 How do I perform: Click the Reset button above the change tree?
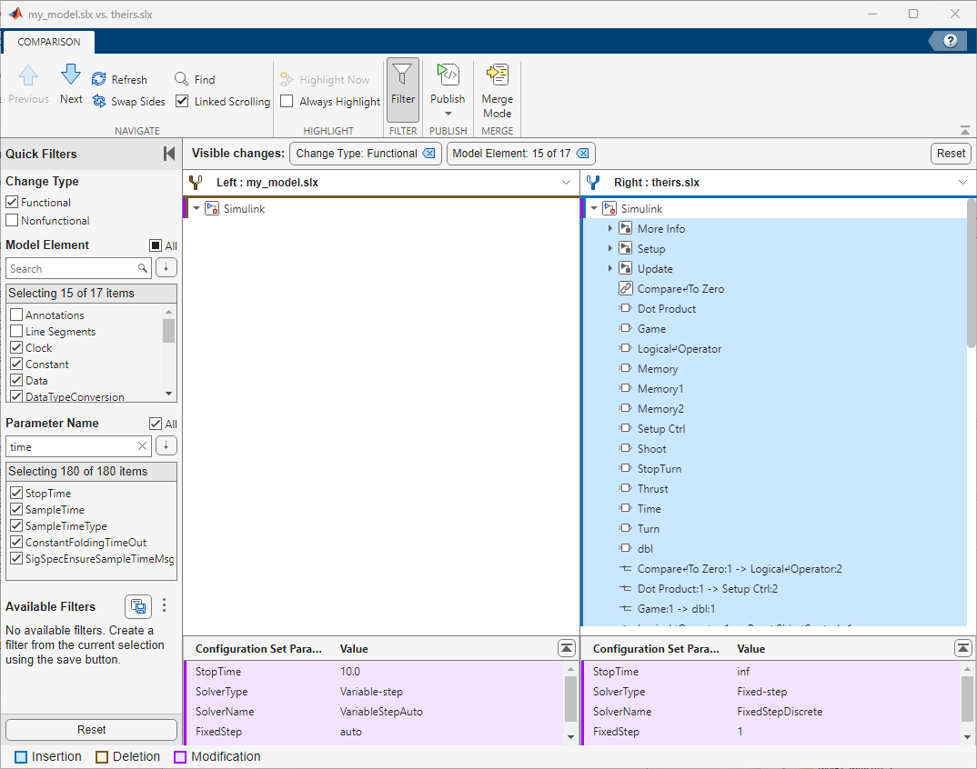(950, 154)
